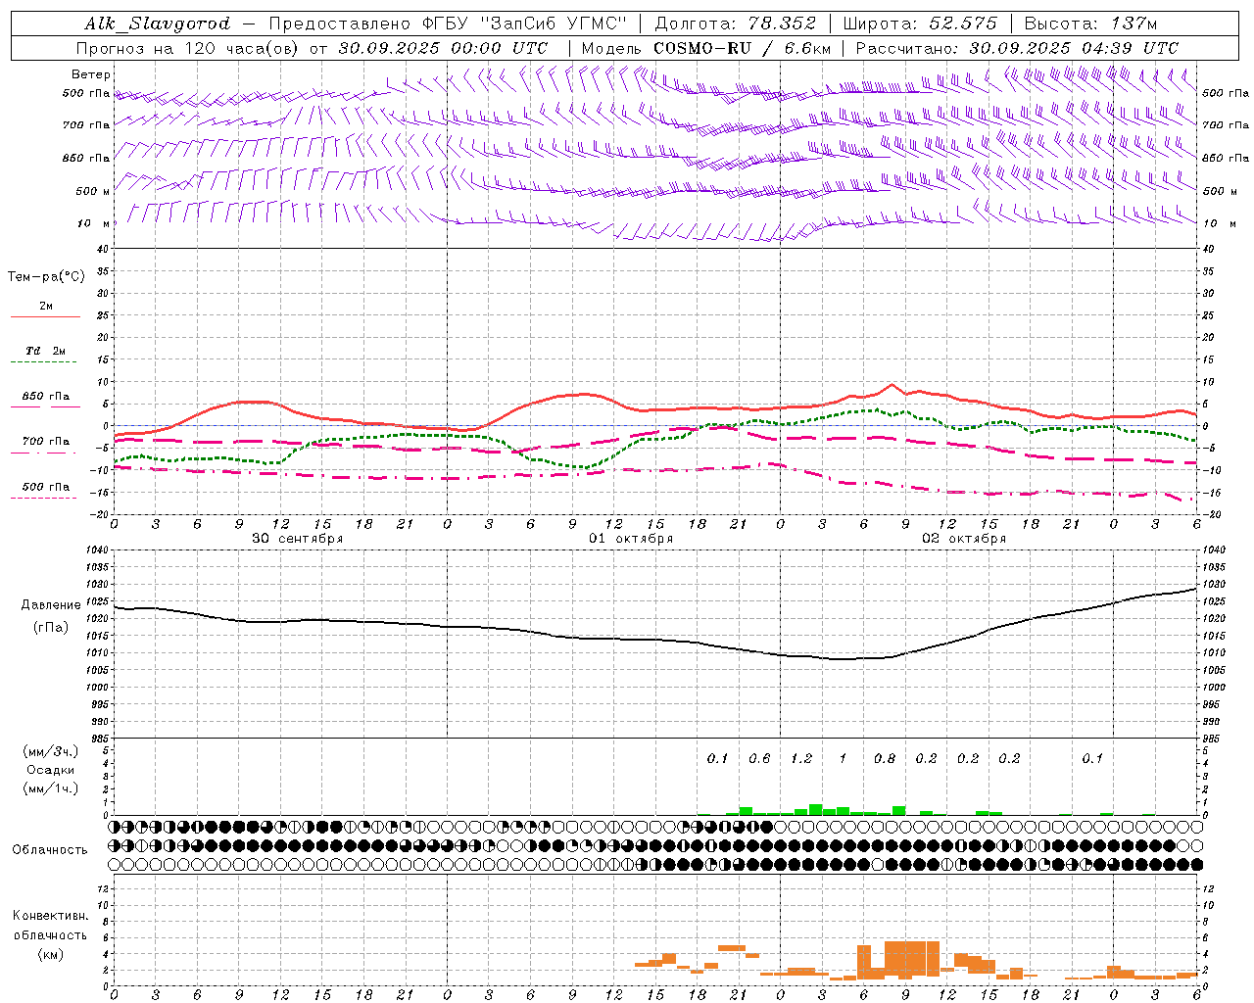This screenshot has height=1003, width=1254.
Task: Click the 1.2 precipitation value
Action: [x=801, y=758]
